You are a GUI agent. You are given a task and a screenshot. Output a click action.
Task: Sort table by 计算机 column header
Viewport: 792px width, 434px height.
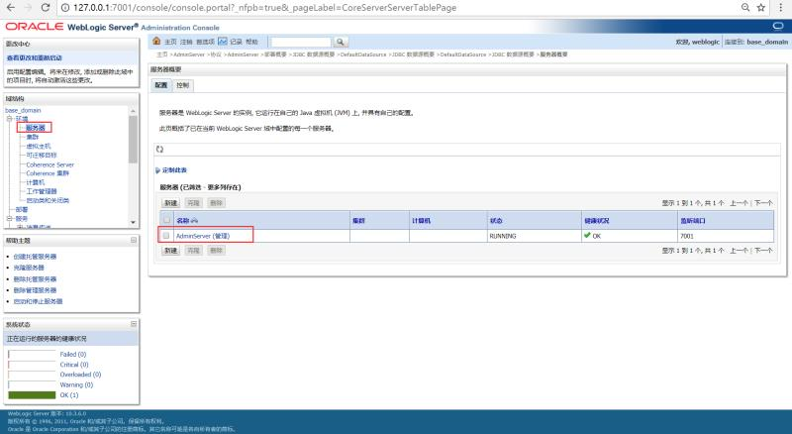pos(421,221)
